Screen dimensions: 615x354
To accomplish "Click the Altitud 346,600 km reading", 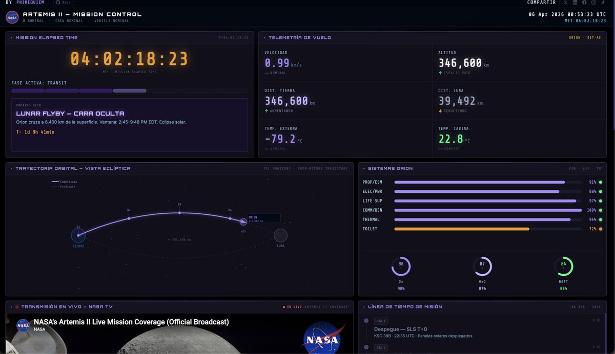I will coord(464,63).
